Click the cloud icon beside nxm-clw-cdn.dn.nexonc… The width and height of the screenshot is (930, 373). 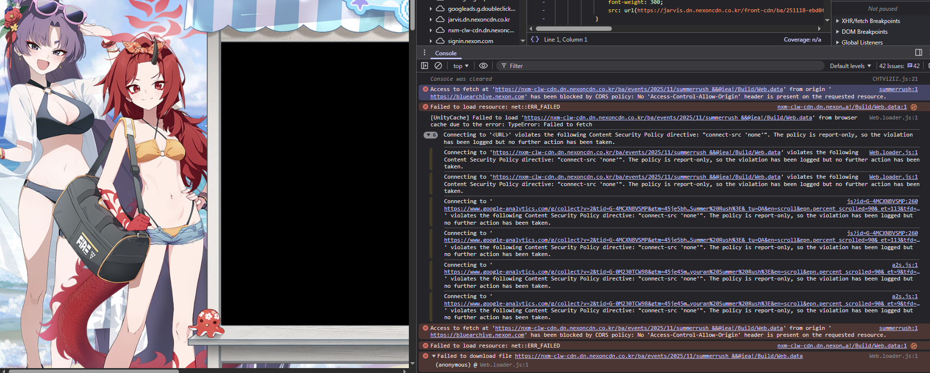[x=440, y=30]
